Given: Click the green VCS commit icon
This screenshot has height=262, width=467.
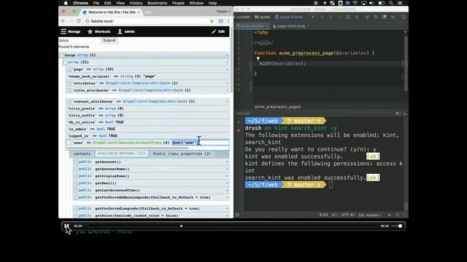Looking at the screenshot, I should point(376,17).
